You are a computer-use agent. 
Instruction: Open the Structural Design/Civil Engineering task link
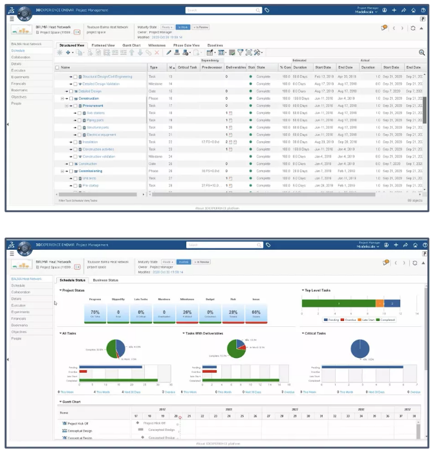(x=107, y=76)
